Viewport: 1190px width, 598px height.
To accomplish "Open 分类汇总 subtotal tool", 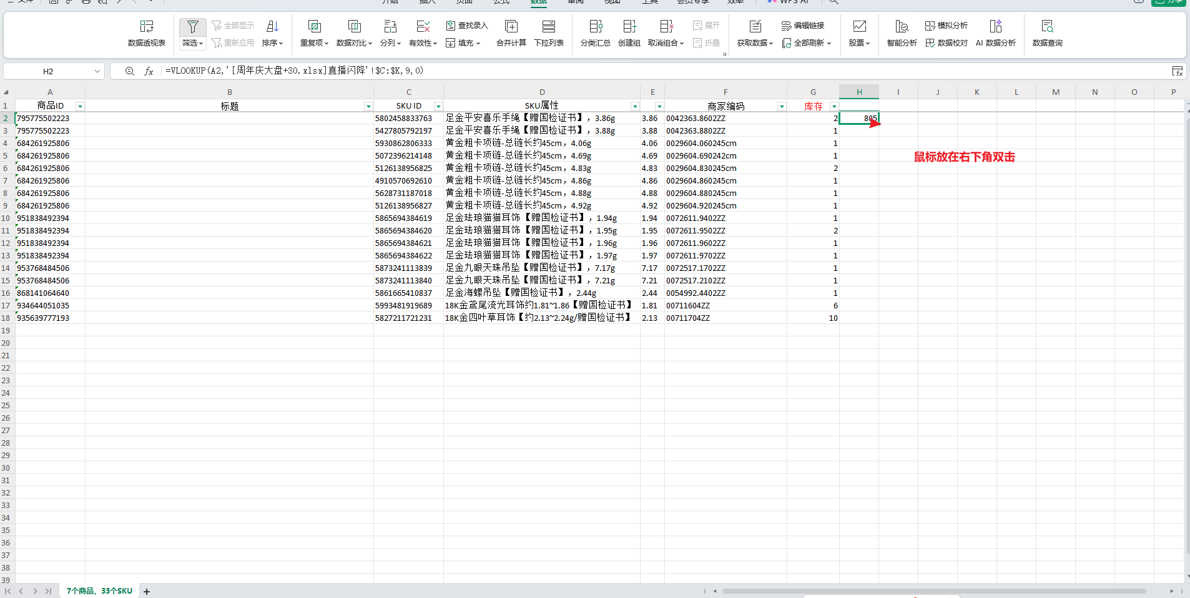I will [x=595, y=32].
